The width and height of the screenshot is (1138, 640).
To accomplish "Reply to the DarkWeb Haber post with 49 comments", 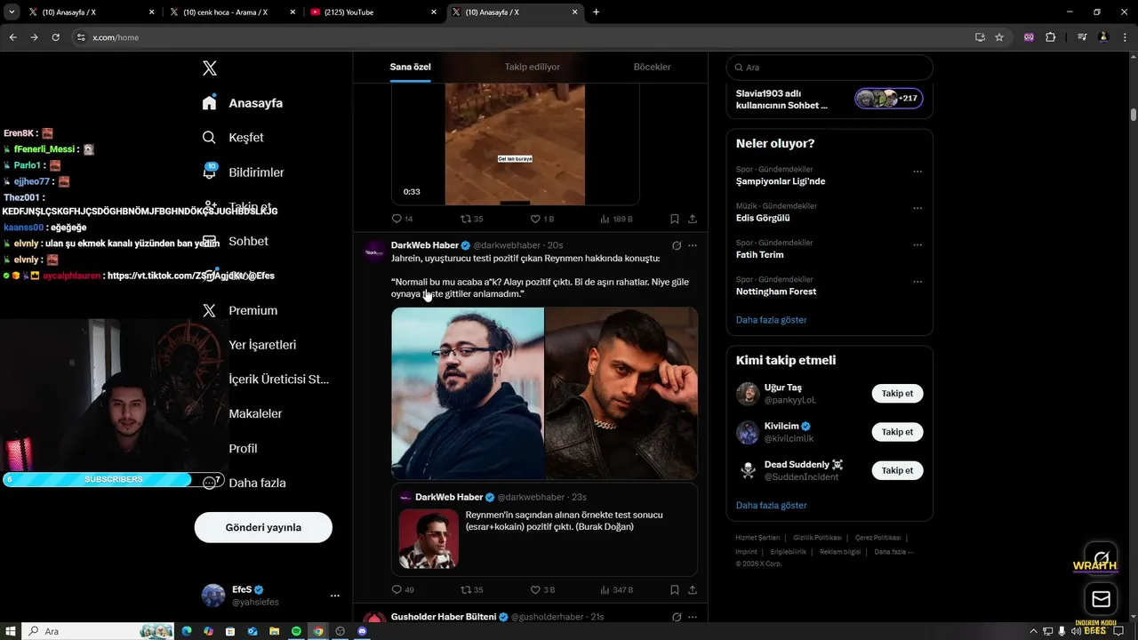I will click(x=403, y=589).
